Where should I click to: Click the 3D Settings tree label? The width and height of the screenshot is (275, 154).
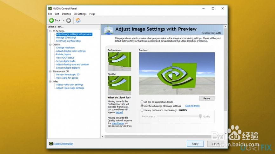pos(58,31)
